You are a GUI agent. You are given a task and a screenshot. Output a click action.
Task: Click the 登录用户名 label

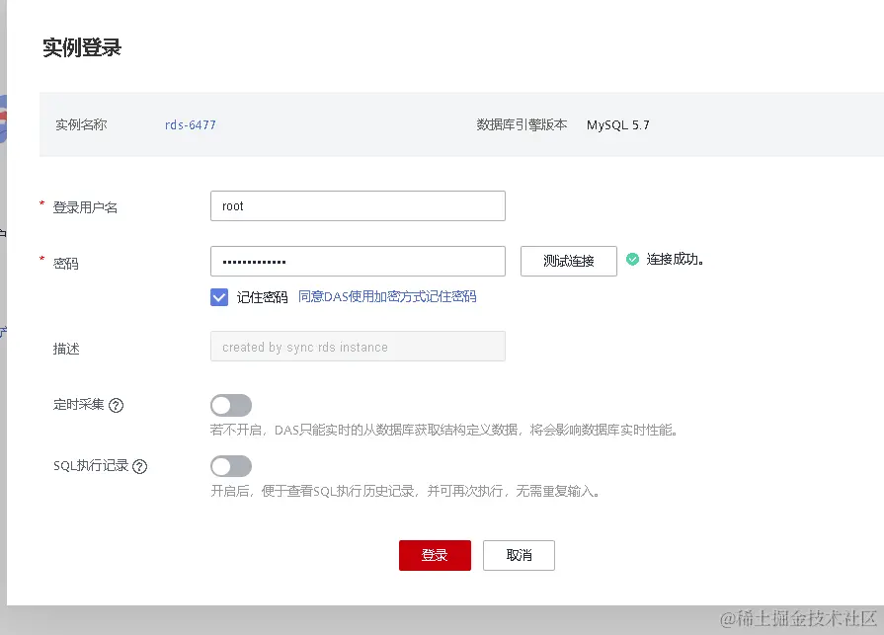coord(85,207)
